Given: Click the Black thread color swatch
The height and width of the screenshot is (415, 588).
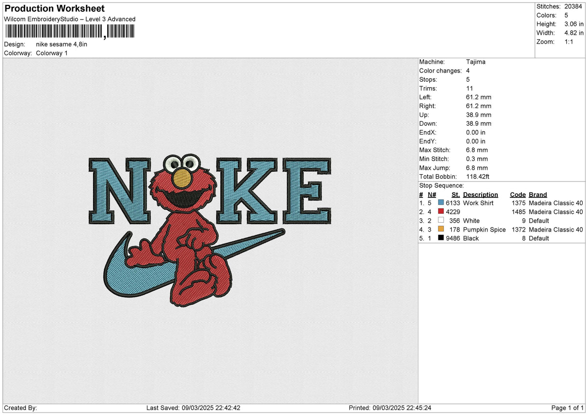Looking at the screenshot, I should pyautogui.click(x=441, y=238).
